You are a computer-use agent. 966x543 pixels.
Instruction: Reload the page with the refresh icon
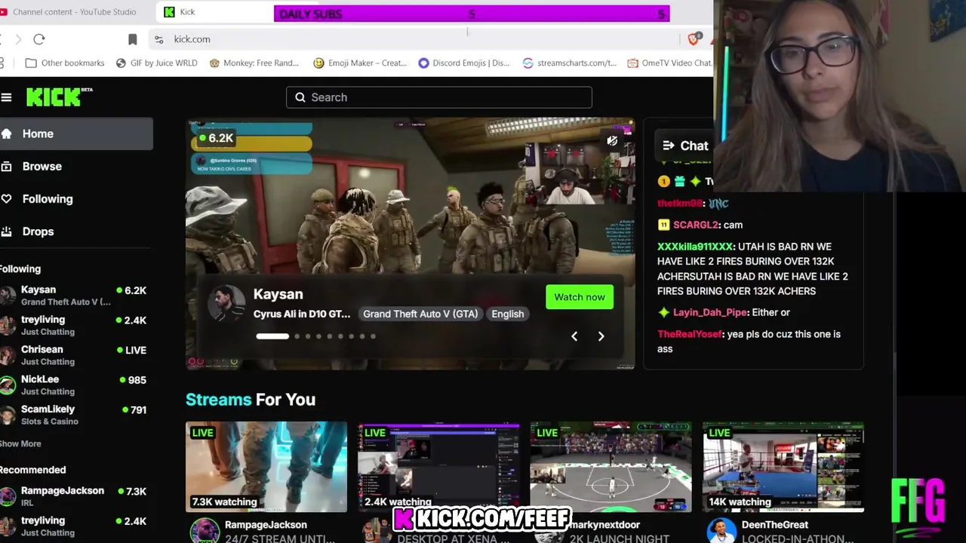39,39
